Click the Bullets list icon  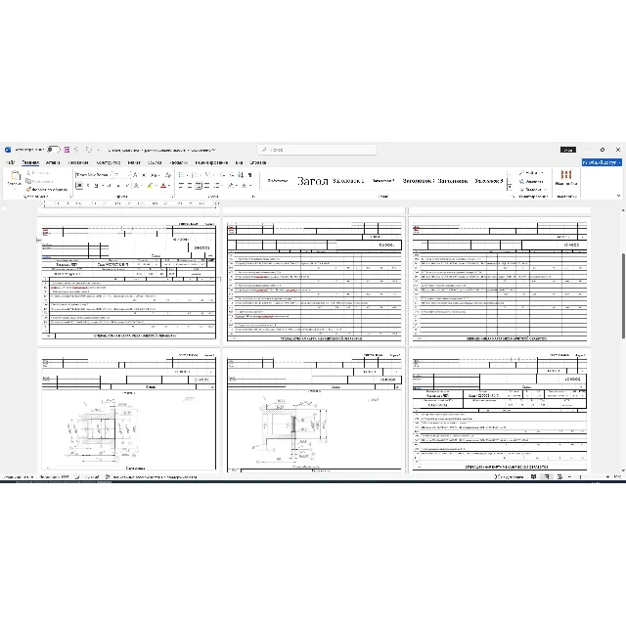click(x=182, y=175)
